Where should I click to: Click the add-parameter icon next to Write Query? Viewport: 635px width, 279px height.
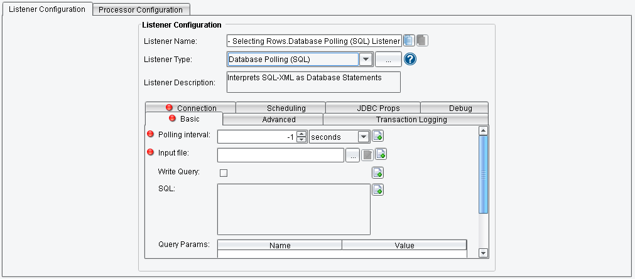point(378,173)
